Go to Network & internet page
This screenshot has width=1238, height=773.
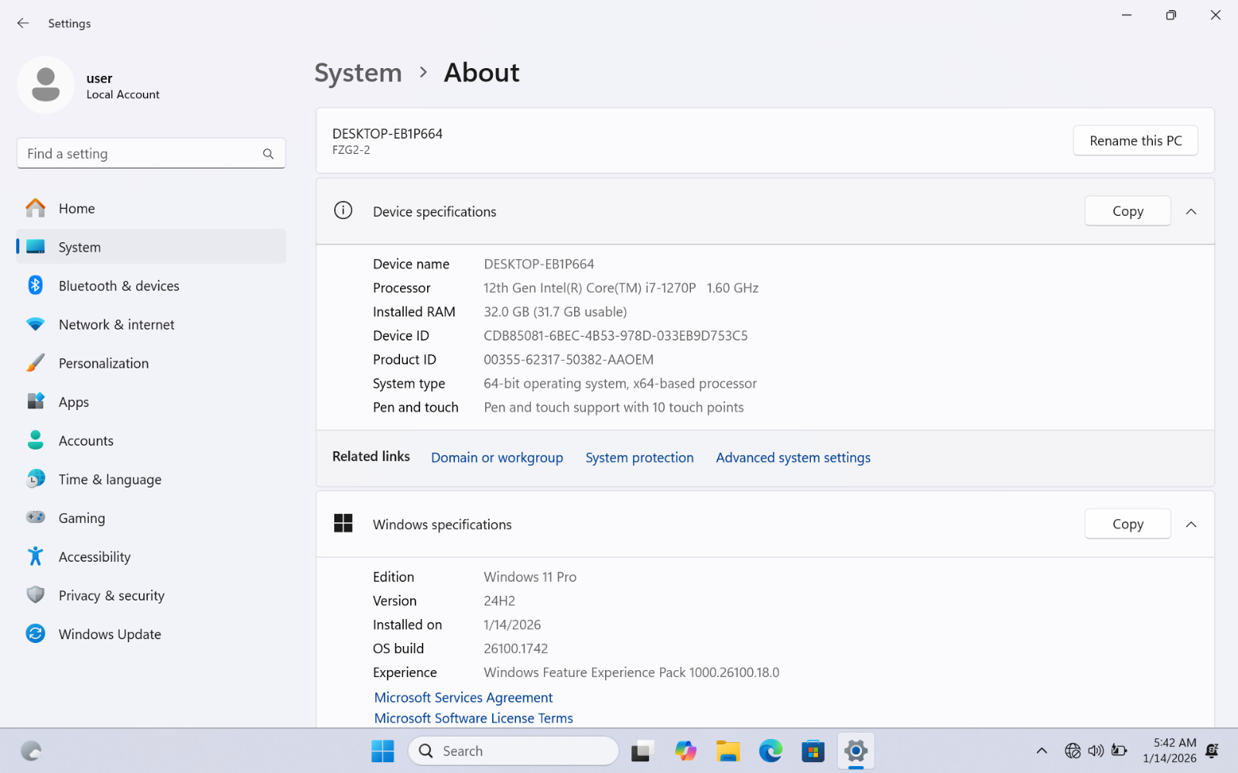pyautogui.click(x=151, y=324)
